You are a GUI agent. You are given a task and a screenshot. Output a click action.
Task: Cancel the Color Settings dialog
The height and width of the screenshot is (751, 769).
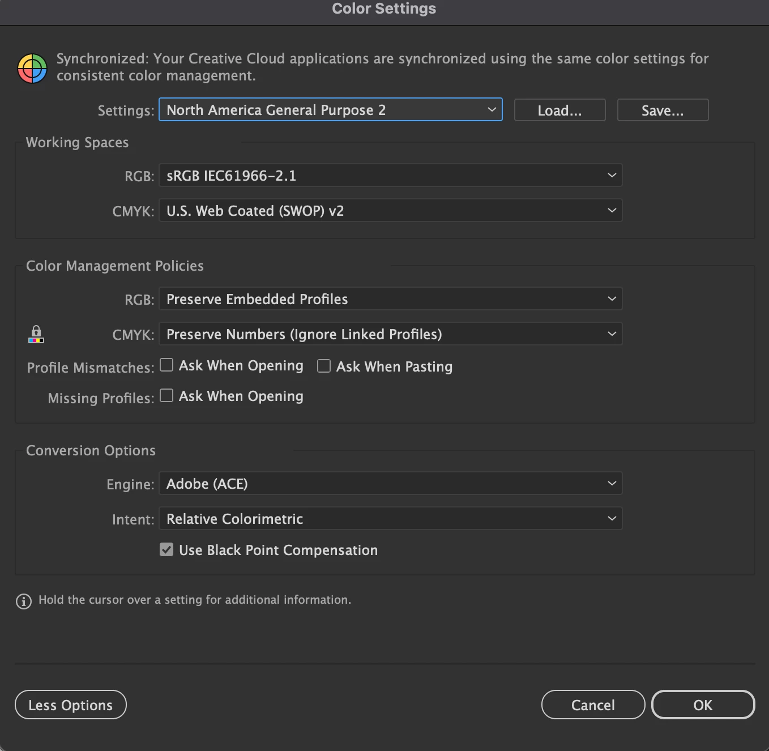tap(593, 705)
